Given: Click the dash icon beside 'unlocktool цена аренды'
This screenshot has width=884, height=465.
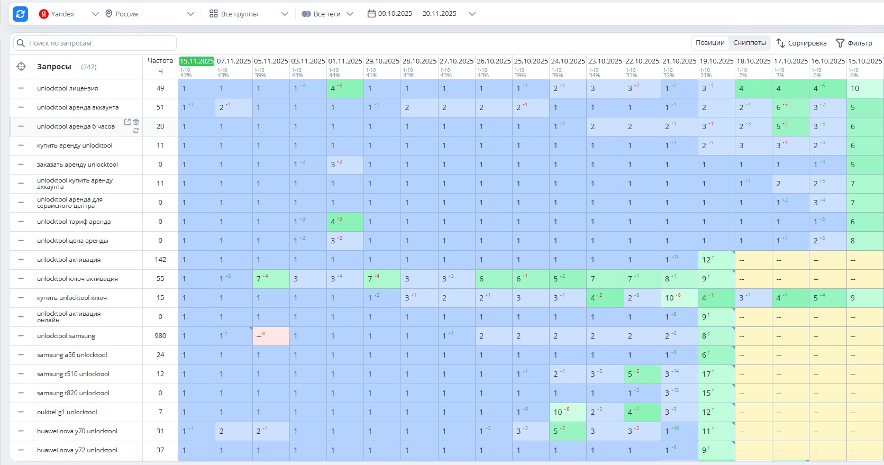Looking at the screenshot, I should (21, 241).
